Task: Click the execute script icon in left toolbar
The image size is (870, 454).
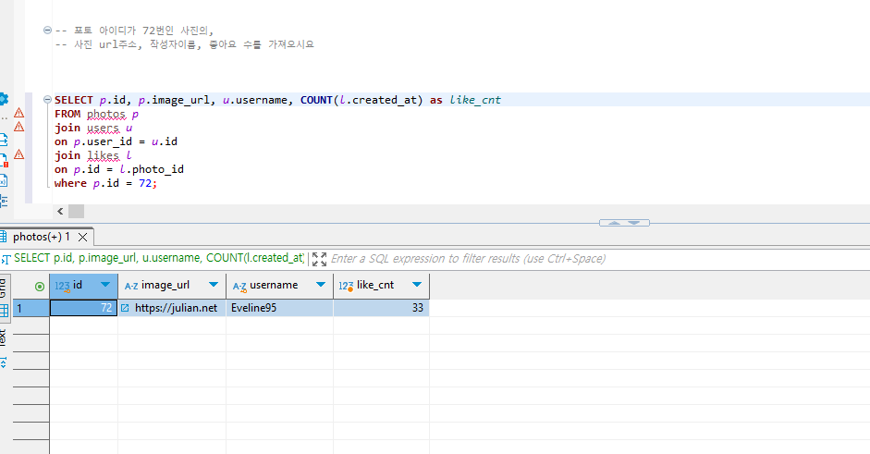Action: (4, 140)
